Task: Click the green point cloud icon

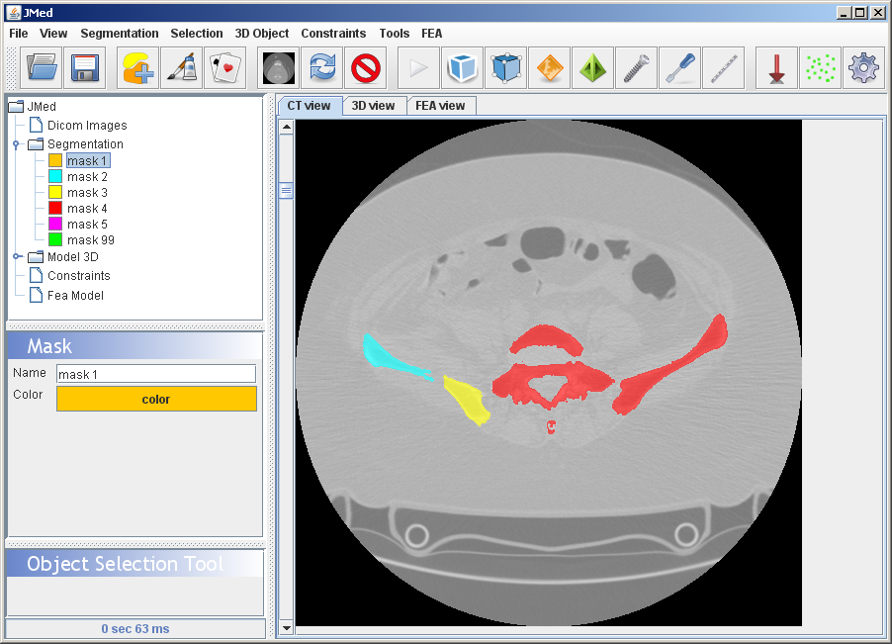Action: pyautogui.click(x=821, y=68)
